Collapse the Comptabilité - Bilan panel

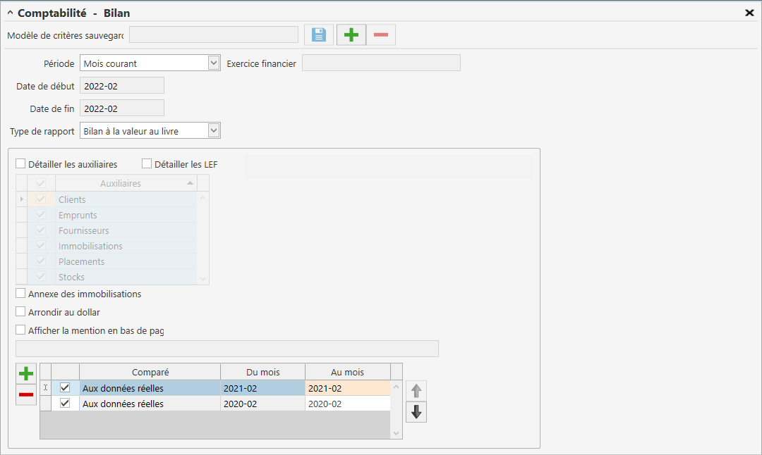[x=10, y=13]
